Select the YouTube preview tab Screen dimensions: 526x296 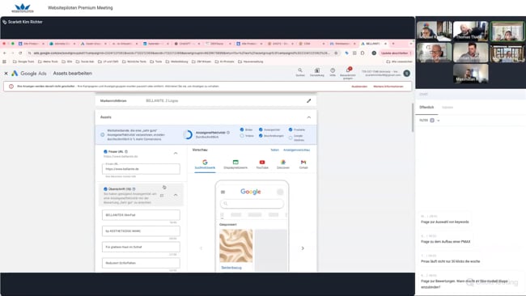point(262,164)
